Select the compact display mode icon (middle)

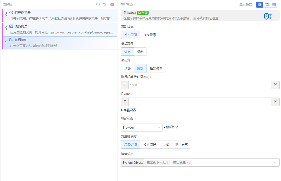point(266,4)
